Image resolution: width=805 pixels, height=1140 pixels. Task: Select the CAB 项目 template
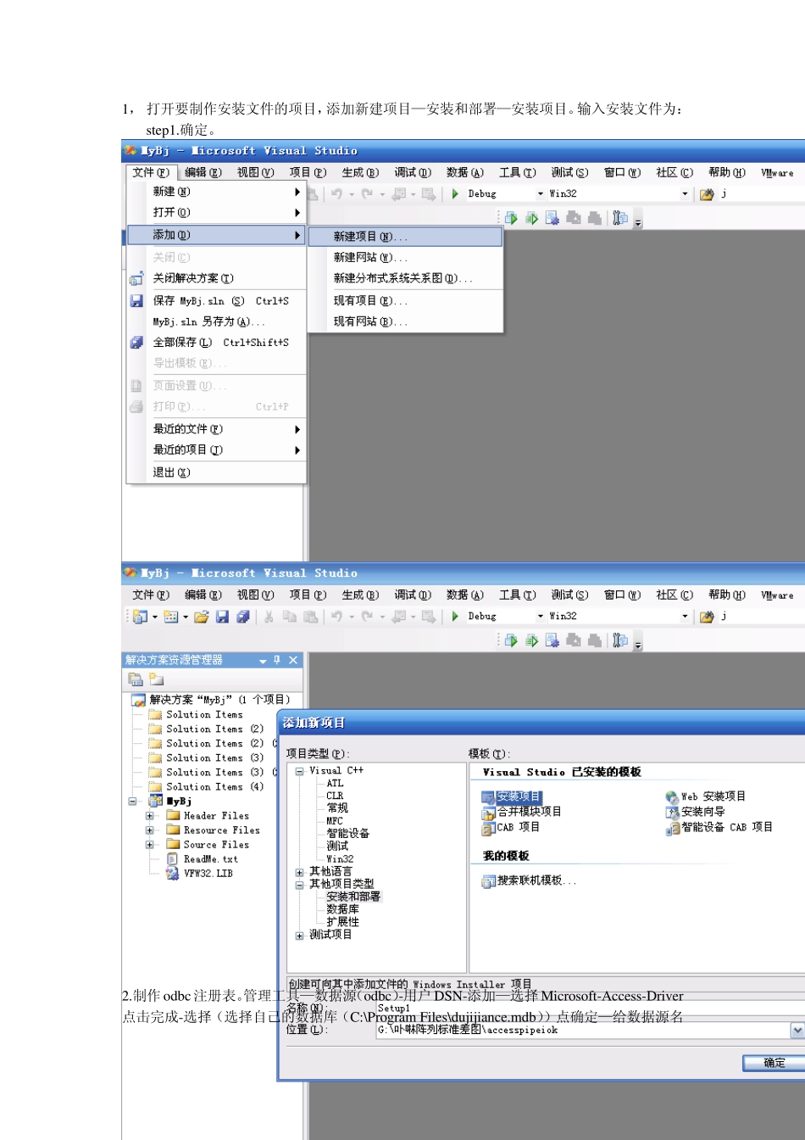(511, 827)
